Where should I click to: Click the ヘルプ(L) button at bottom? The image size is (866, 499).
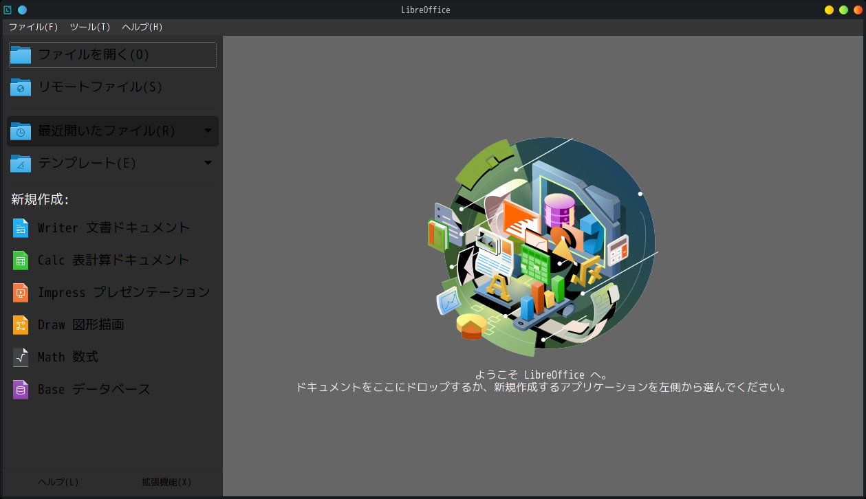(58, 482)
